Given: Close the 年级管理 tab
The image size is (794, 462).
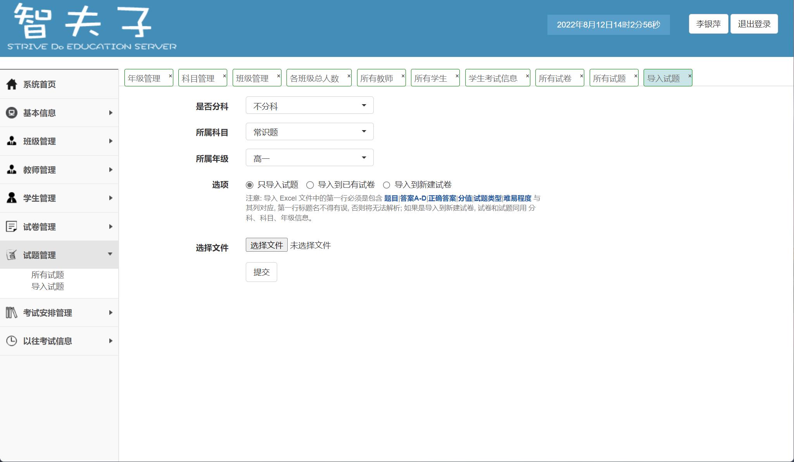Looking at the screenshot, I should pyautogui.click(x=171, y=76).
